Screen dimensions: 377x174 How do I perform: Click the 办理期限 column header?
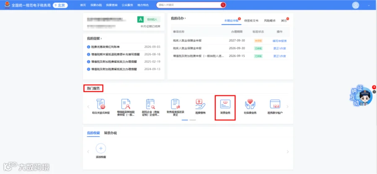237,32
